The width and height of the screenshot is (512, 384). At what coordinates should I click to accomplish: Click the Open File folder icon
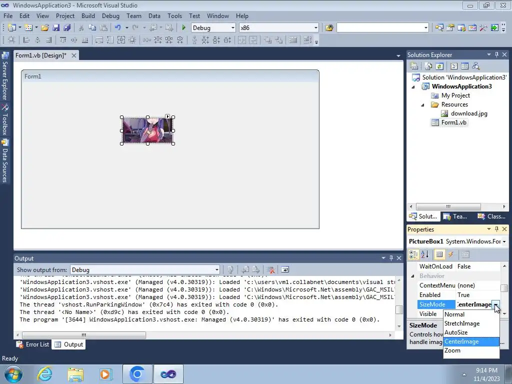point(44,28)
